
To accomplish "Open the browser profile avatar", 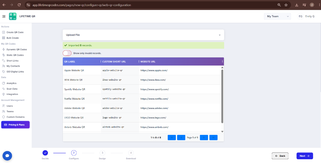I will [x=312, y=5].
